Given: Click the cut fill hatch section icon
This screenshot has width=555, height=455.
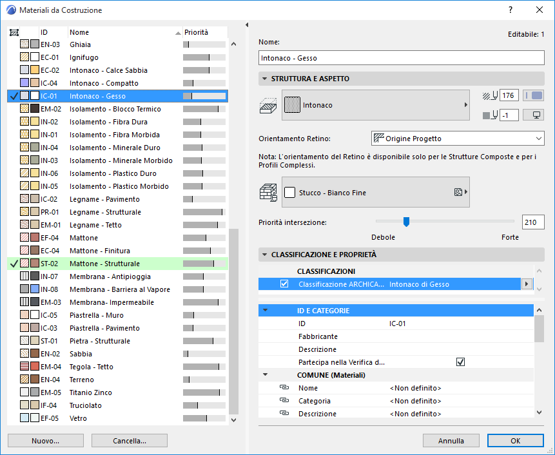Looking at the screenshot, I should click(x=268, y=106).
